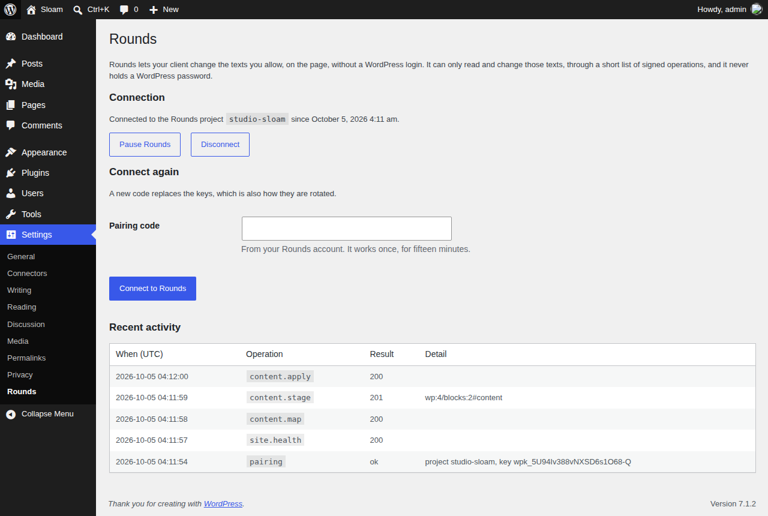Image resolution: width=768 pixels, height=516 pixels.
Task: Open the Sloam site home icon
Action: click(31, 10)
